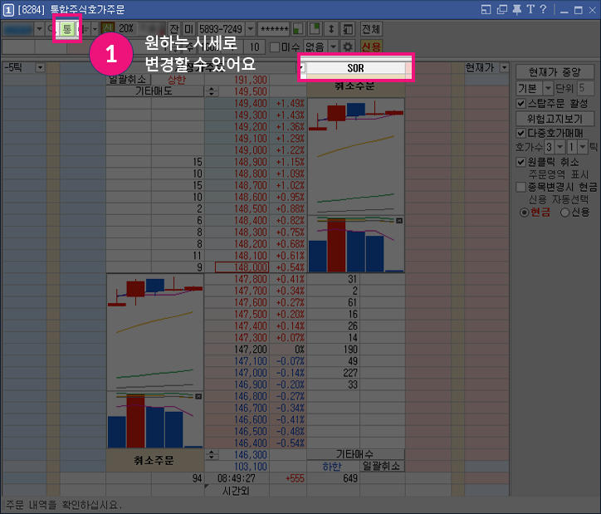Uncheck the 다중호가매매 checkbox

click(x=520, y=133)
